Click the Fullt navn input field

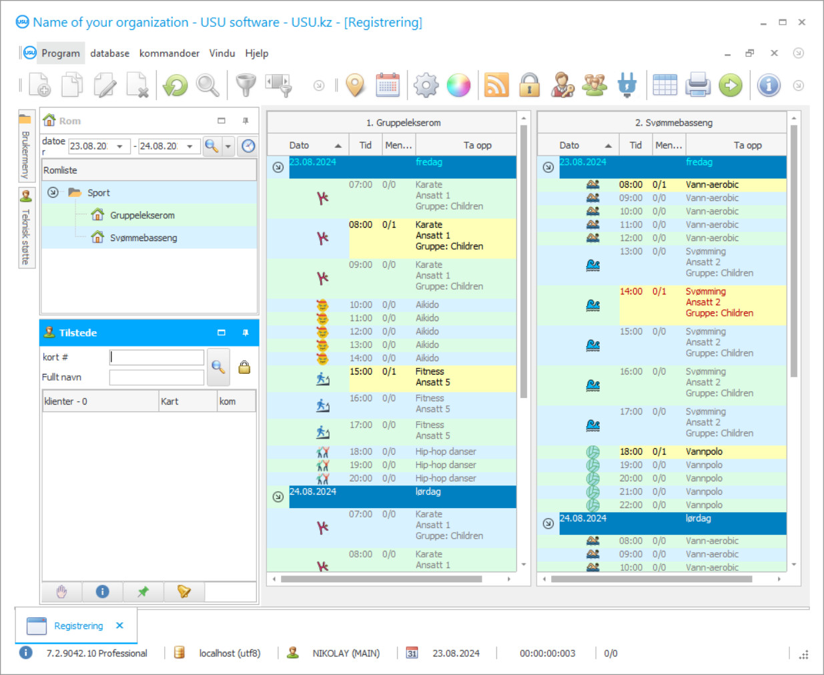(x=156, y=377)
